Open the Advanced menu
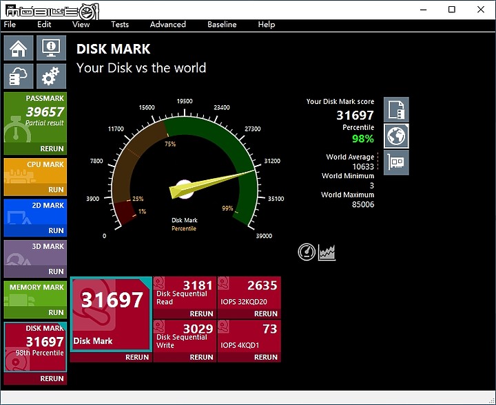 tap(168, 24)
